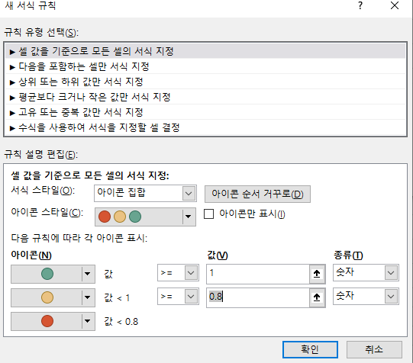Click the range selector arrow next to value 0.8
This screenshot has height=363, width=413.
pyautogui.click(x=317, y=297)
